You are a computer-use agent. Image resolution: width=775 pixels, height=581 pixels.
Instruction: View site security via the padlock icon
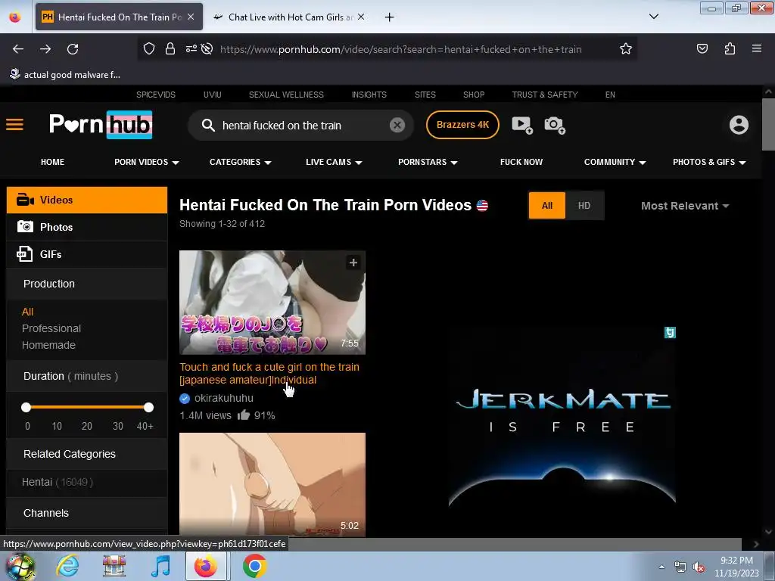[x=170, y=48]
